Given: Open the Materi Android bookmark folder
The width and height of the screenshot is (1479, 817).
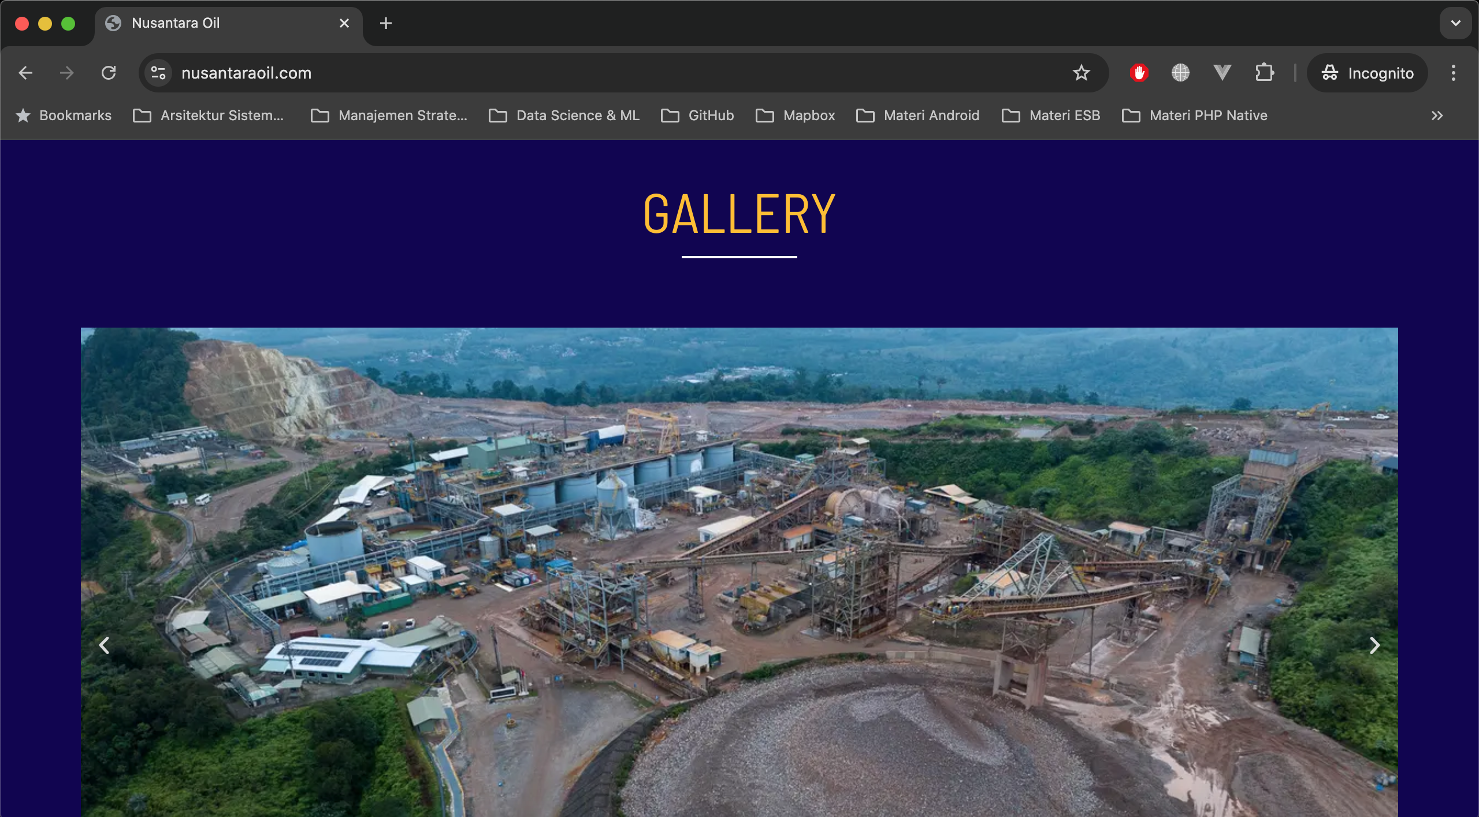Looking at the screenshot, I should point(917,116).
